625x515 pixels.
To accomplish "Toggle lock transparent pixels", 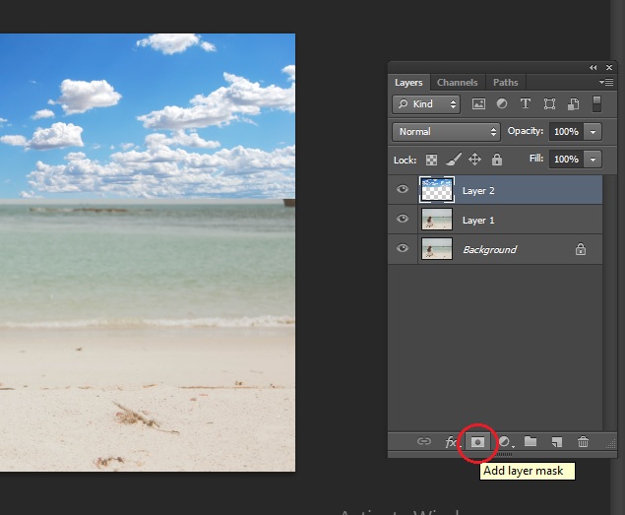I will coord(431,159).
